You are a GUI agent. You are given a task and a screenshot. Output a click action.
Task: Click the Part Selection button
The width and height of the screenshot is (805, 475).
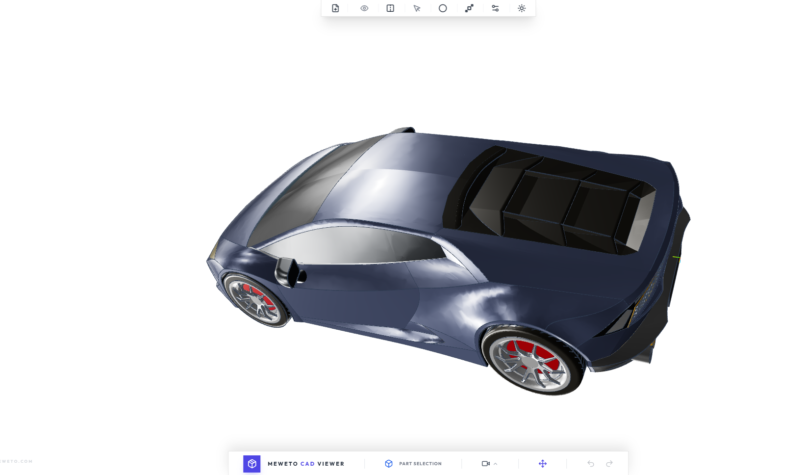413,464
